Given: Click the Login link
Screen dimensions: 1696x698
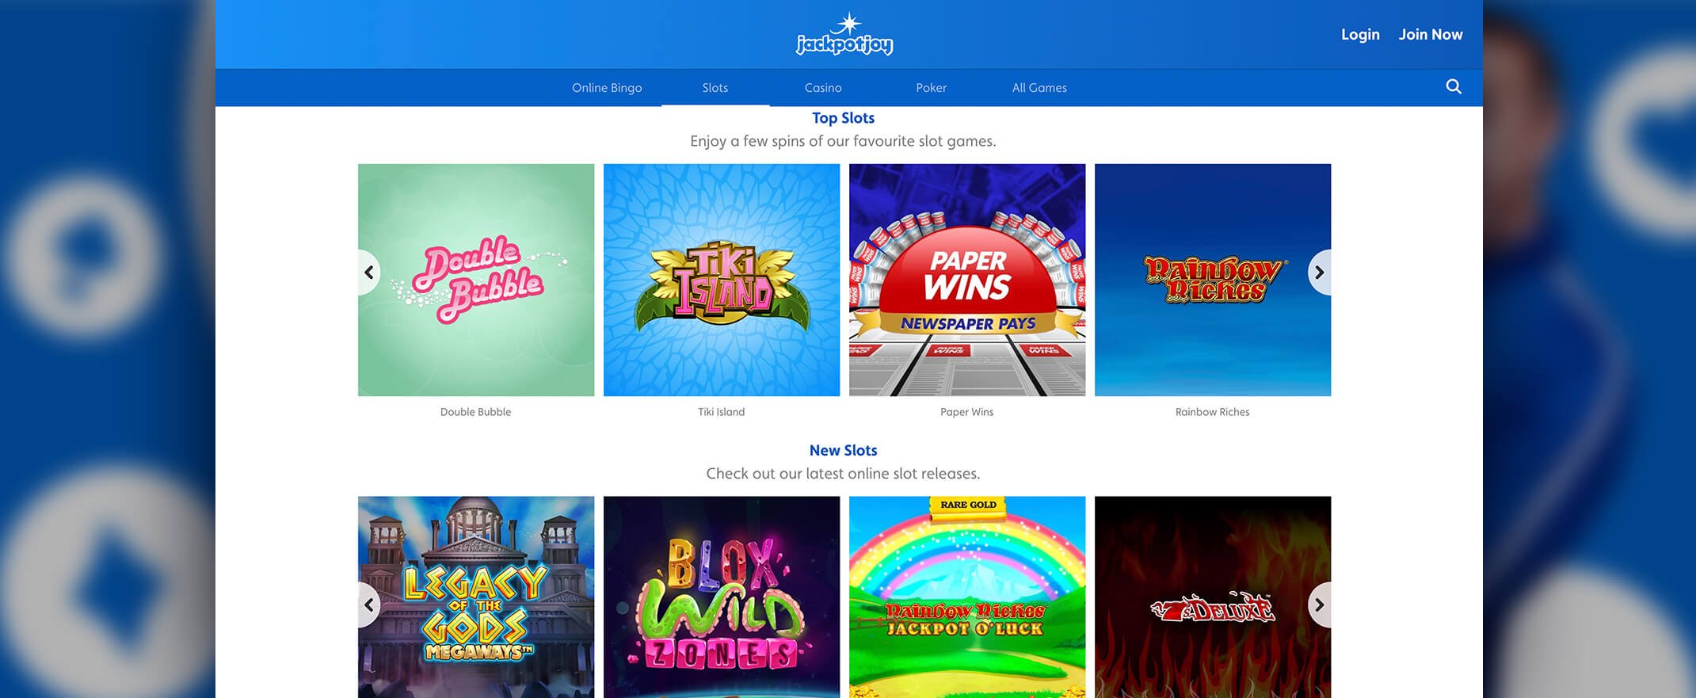Looking at the screenshot, I should point(1360,34).
